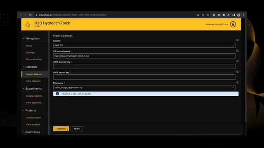The width and height of the screenshot is (264, 148).
Task: Collapse the Predictions section
Action: pyautogui.click(x=24, y=132)
